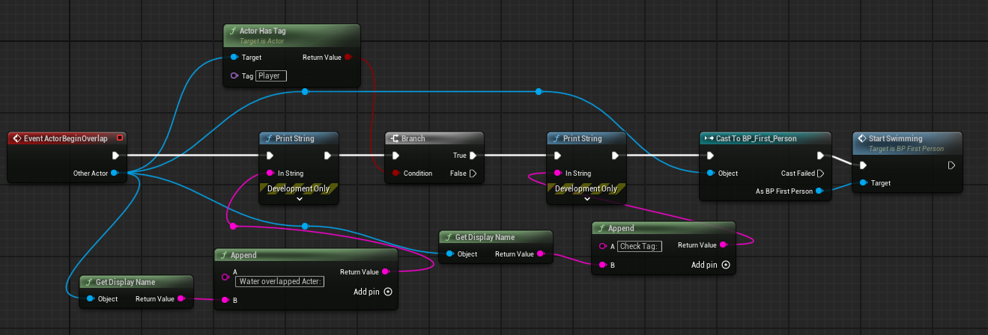
Task: Click the red delegate pin on Event ActorBeginOverlap
Action: pyautogui.click(x=120, y=138)
